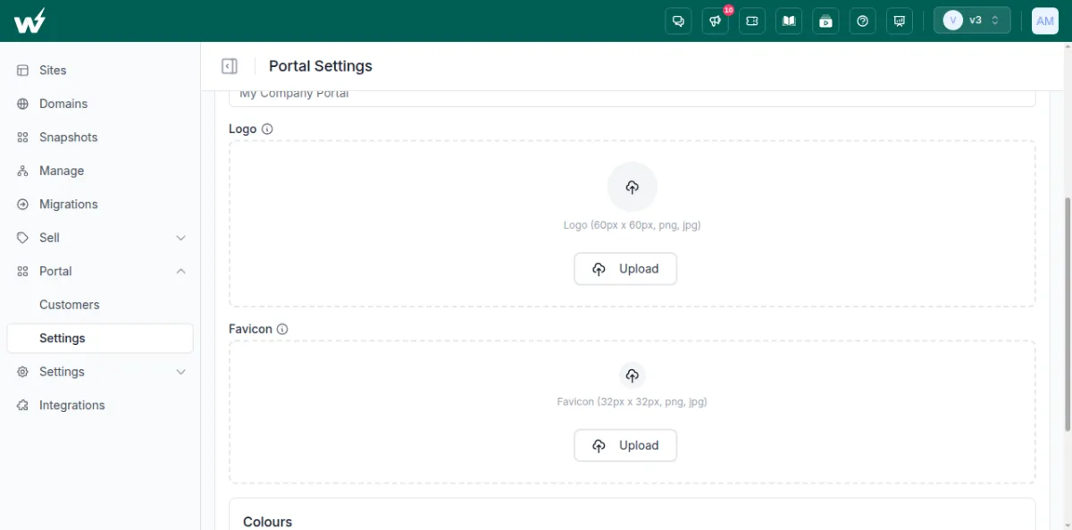Click the Sell tag icon

point(23,238)
